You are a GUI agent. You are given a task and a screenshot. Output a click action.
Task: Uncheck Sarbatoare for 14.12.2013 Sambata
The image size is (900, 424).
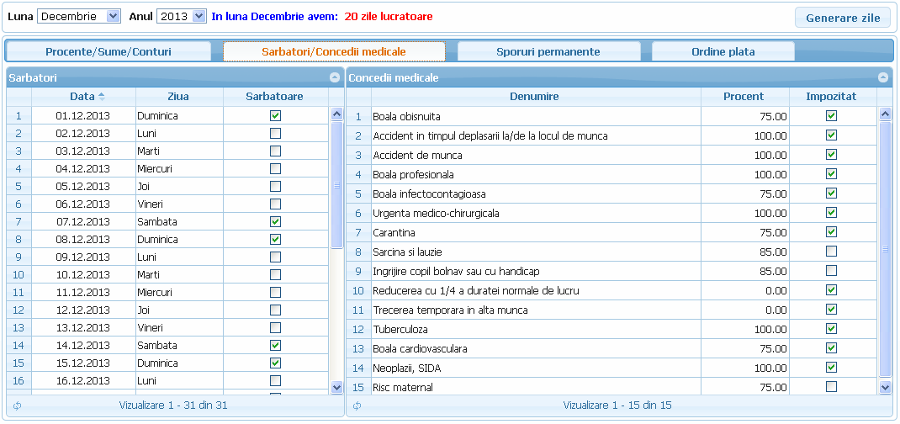click(x=276, y=346)
